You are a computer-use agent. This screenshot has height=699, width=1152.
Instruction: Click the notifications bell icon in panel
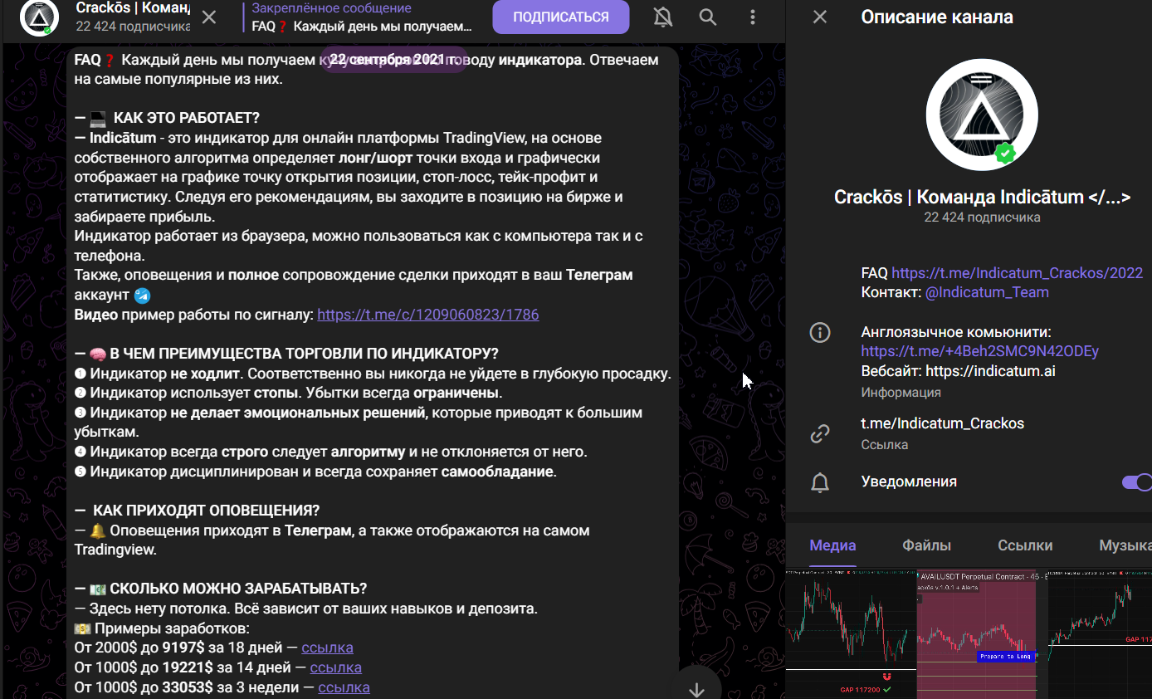pyautogui.click(x=820, y=482)
